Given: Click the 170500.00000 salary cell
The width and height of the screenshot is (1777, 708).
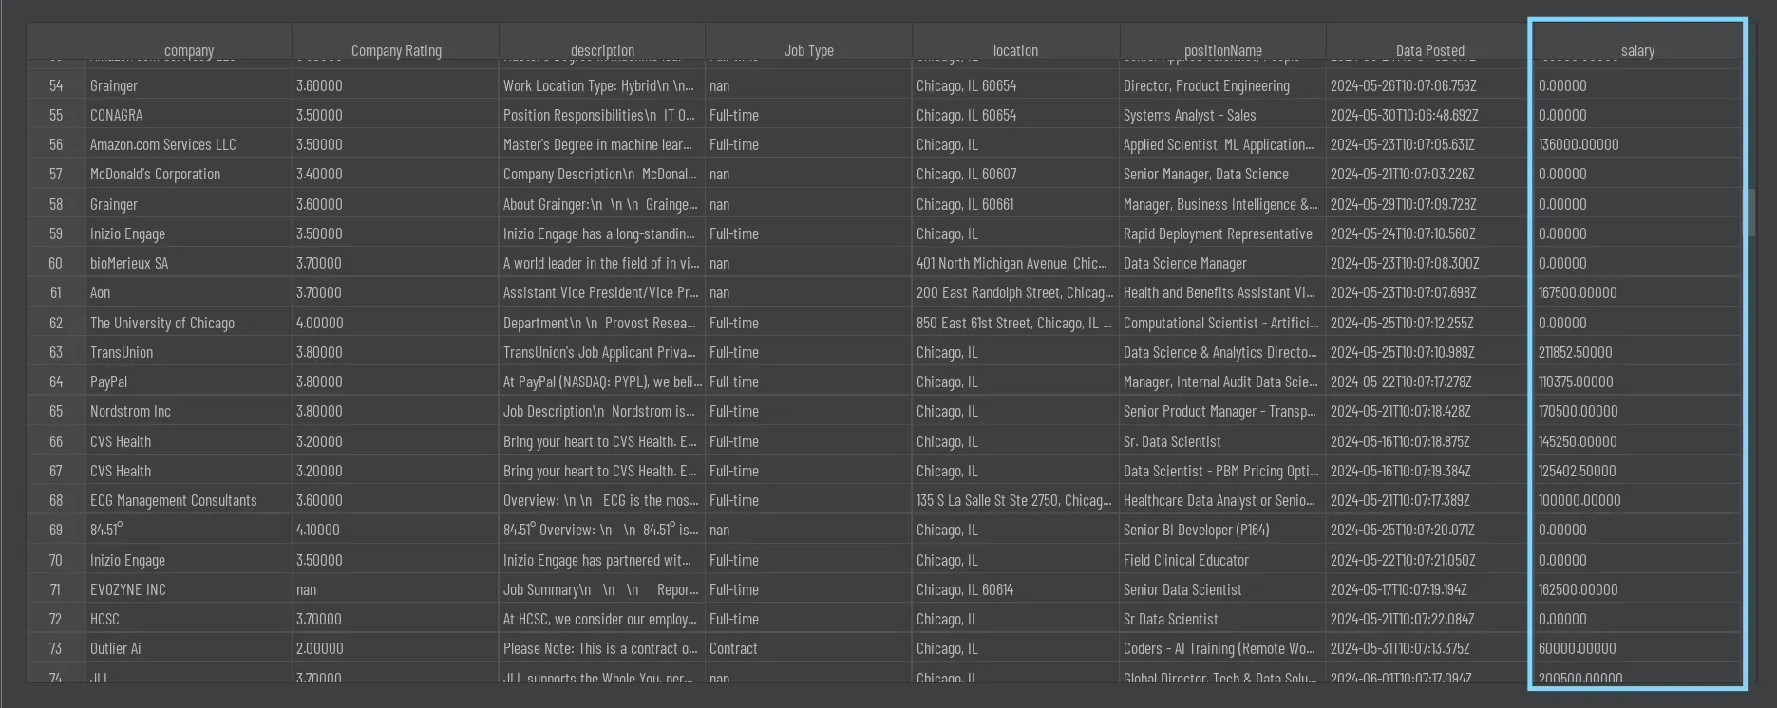Looking at the screenshot, I should pyautogui.click(x=1637, y=411).
